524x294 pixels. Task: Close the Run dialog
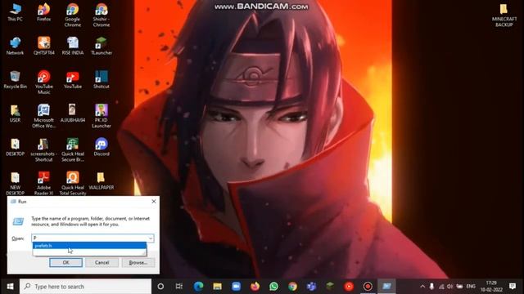click(x=154, y=202)
